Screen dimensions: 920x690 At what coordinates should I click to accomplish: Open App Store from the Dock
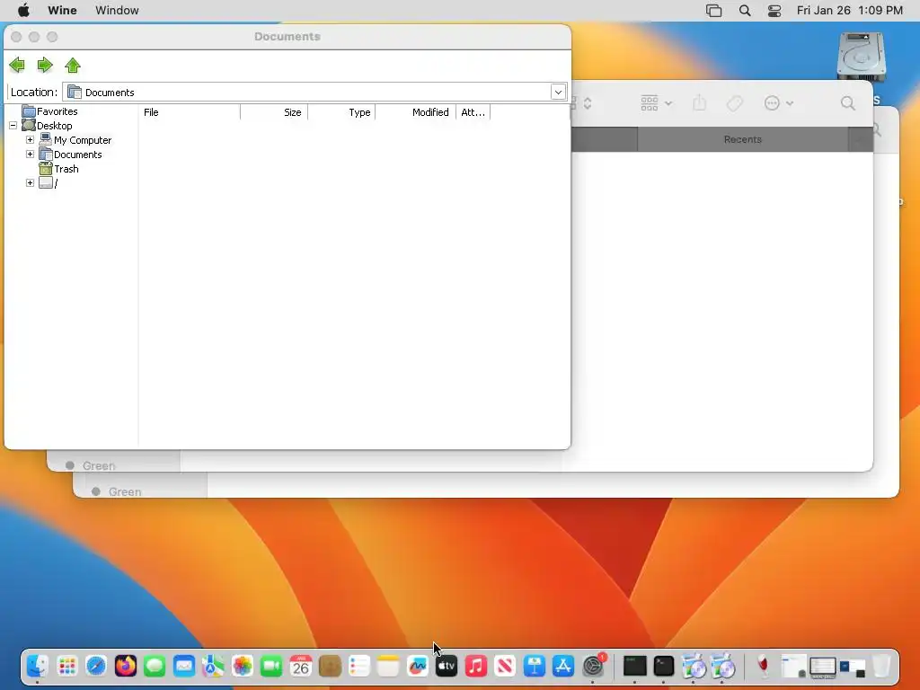click(x=563, y=667)
